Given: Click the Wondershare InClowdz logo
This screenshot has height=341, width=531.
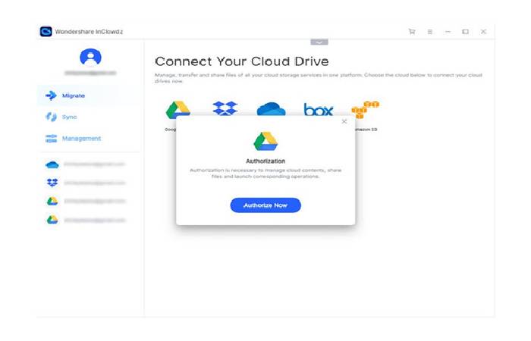Looking at the screenshot, I should point(46,32).
